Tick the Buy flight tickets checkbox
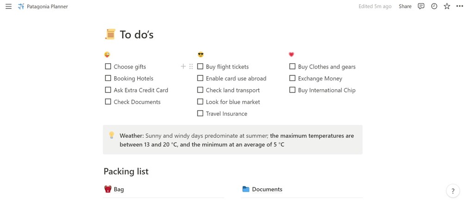Screen dimensions: 465x204 [x=200, y=67]
